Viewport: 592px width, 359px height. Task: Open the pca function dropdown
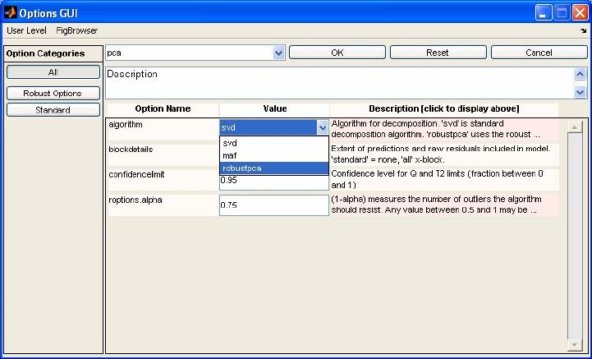[278, 53]
